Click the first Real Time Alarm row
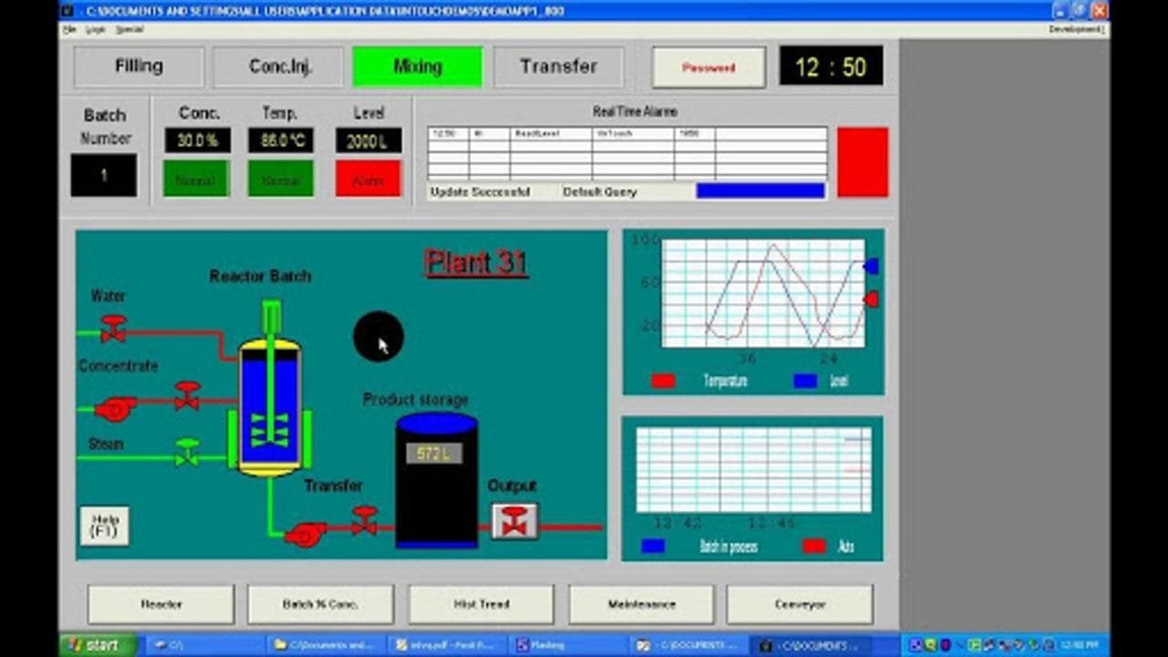This screenshot has height=657, width=1168. [x=627, y=133]
